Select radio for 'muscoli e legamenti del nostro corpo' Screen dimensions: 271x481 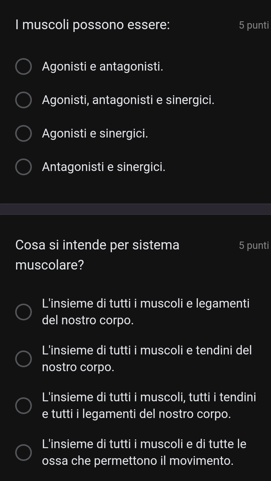tap(23, 312)
